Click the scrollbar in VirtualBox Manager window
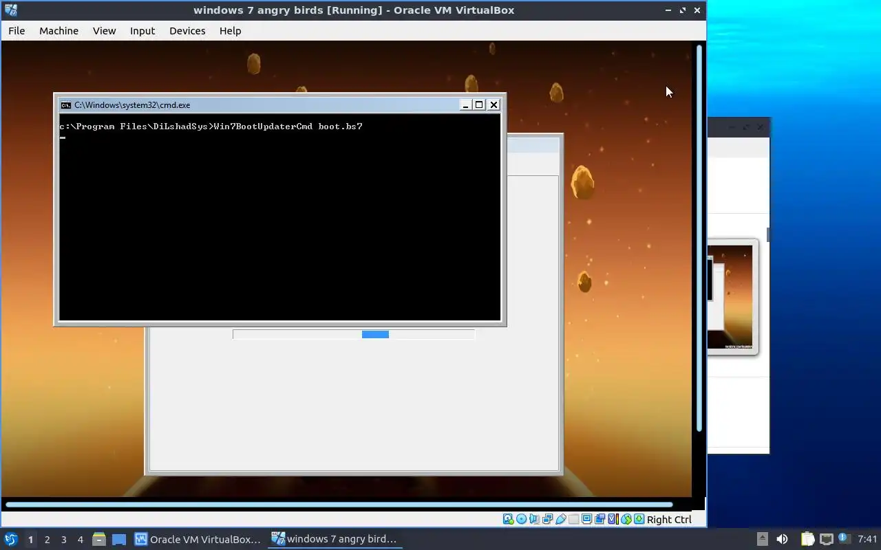 [767, 235]
